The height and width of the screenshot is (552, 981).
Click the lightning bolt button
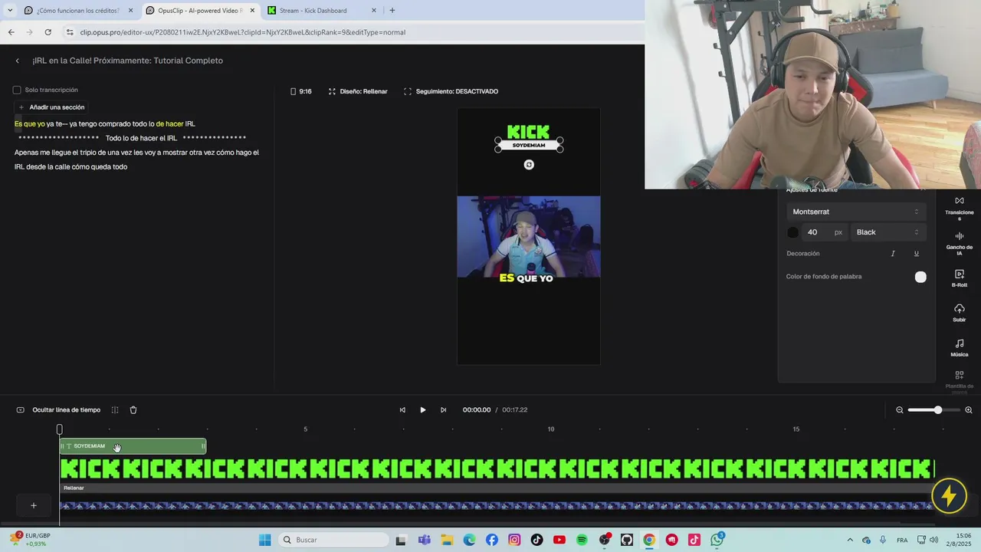[x=949, y=495]
